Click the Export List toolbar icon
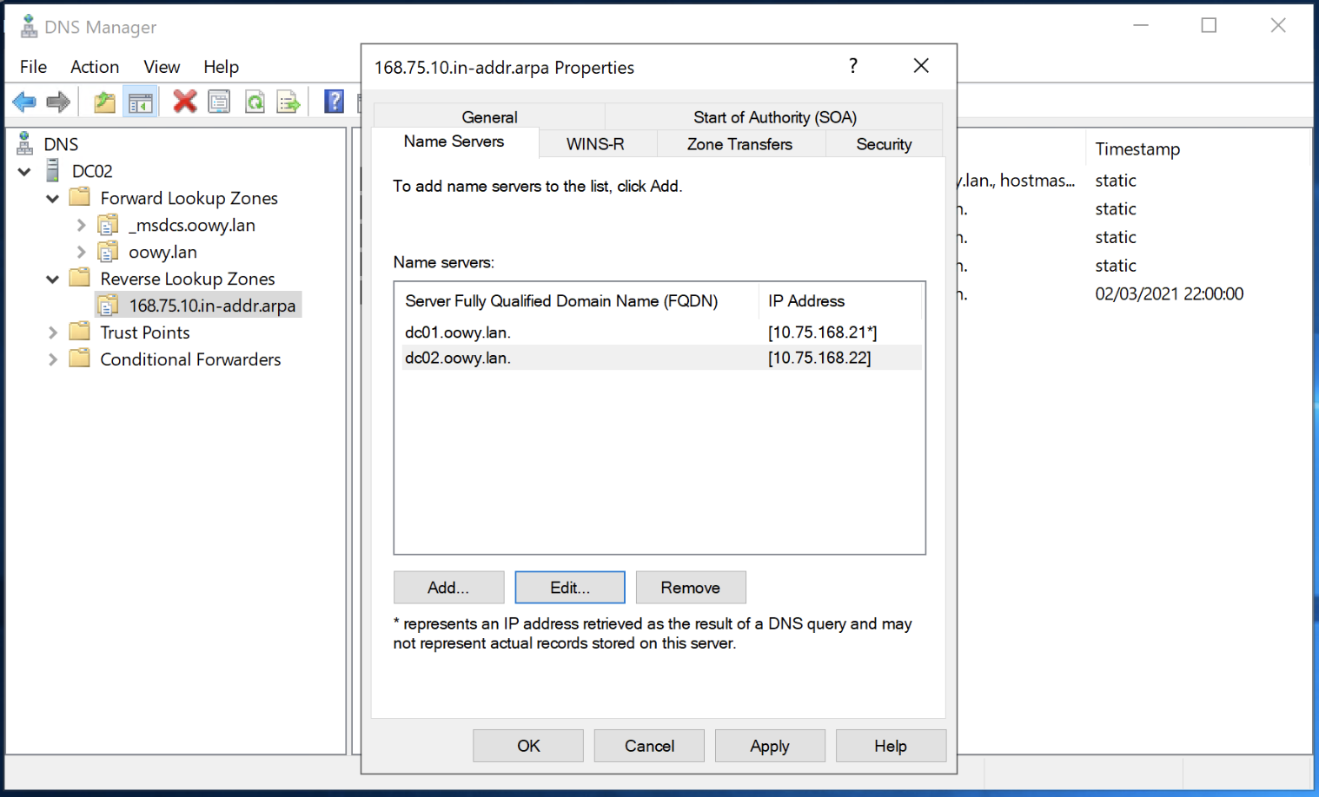Screen dimensions: 1319x797 click(288, 102)
